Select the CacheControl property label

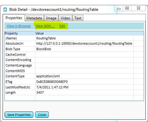(16, 55)
